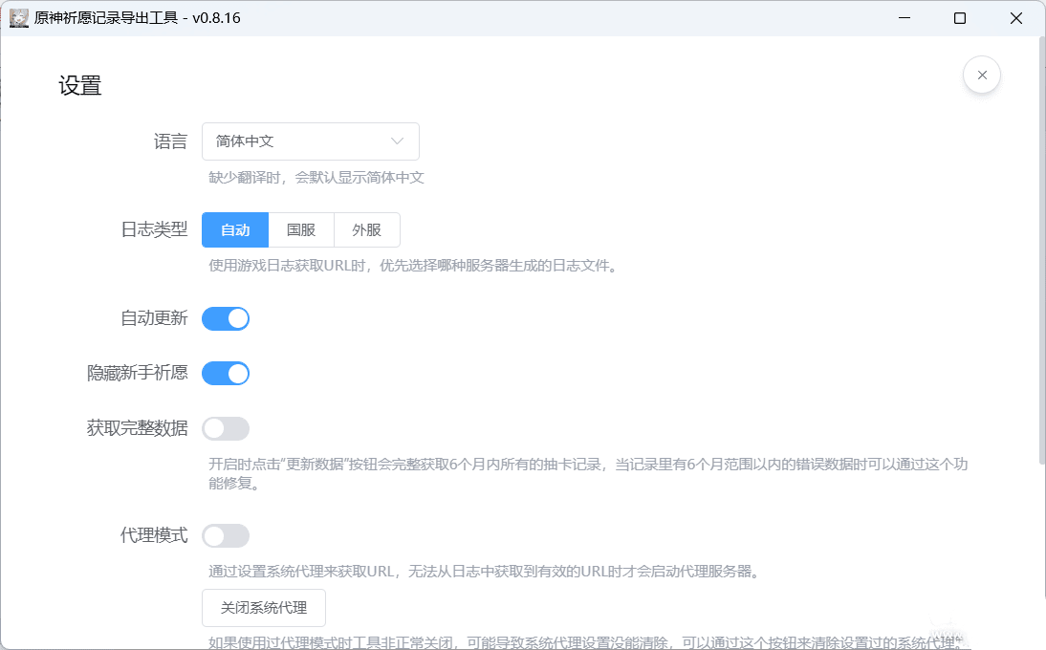Click the 设置 page heading
This screenshot has width=1046, height=650.
pyautogui.click(x=80, y=86)
